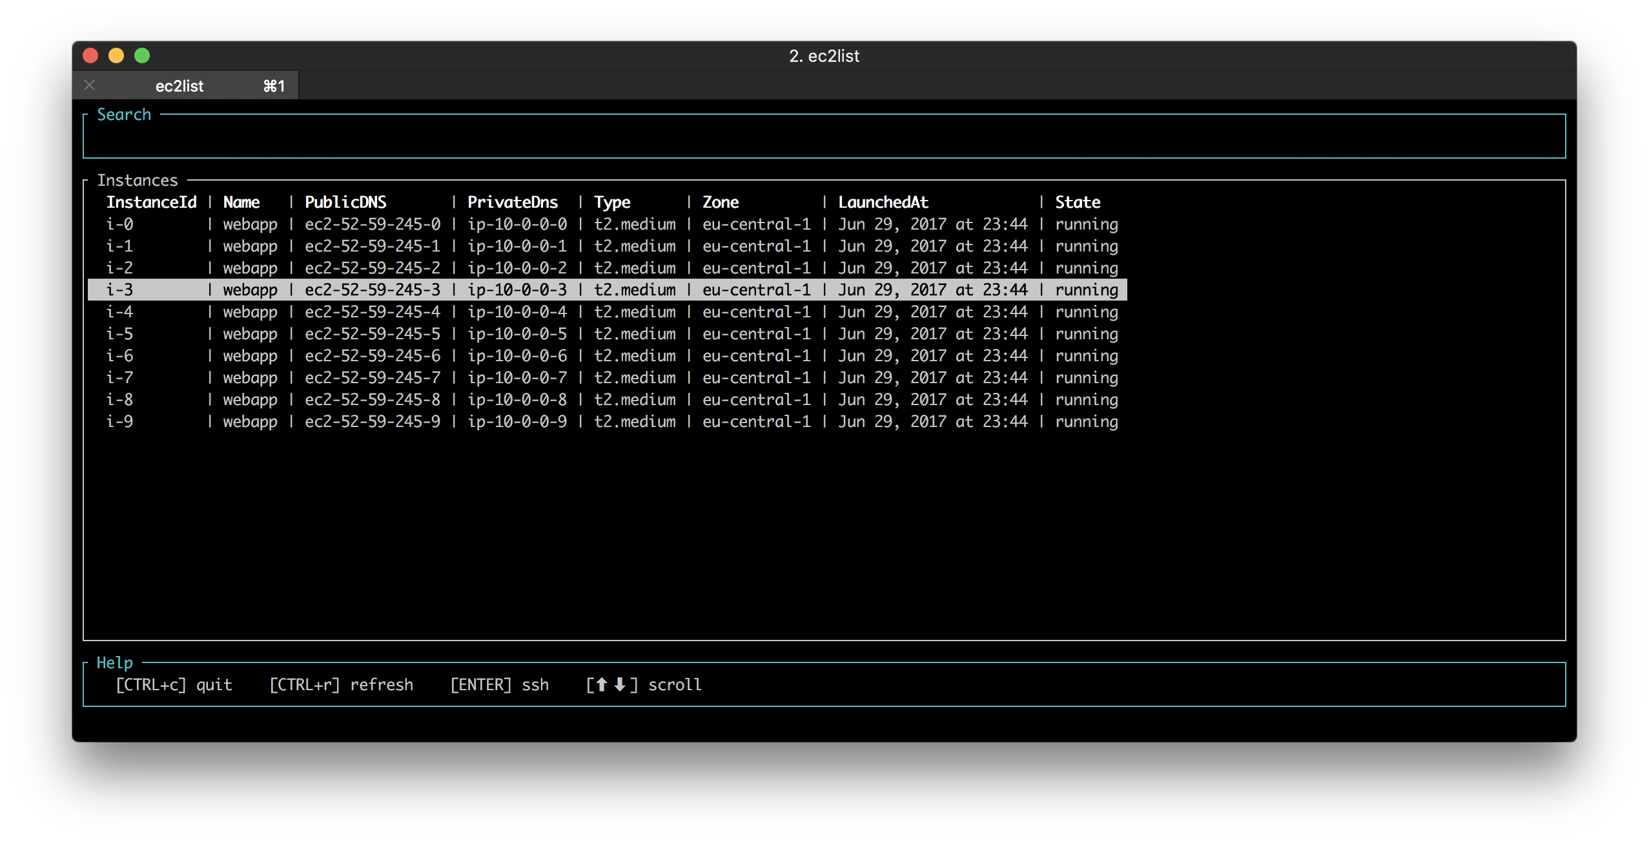Click the InstanceId column header
This screenshot has height=845, width=1649.
151,203
